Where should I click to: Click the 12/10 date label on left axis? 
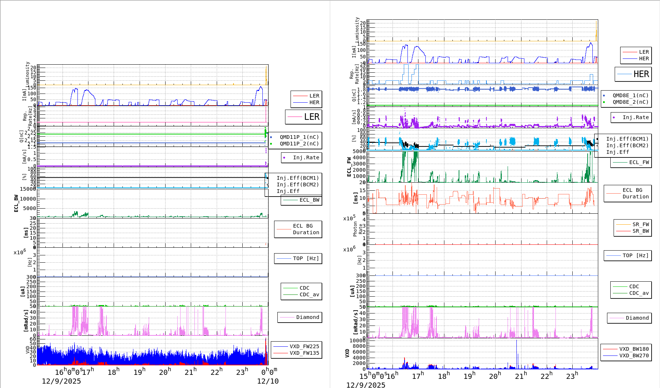coord(268,381)
